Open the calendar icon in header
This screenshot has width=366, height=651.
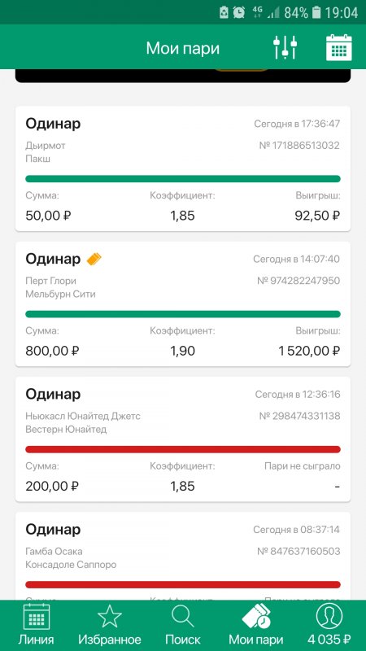(x=338, y=47)
